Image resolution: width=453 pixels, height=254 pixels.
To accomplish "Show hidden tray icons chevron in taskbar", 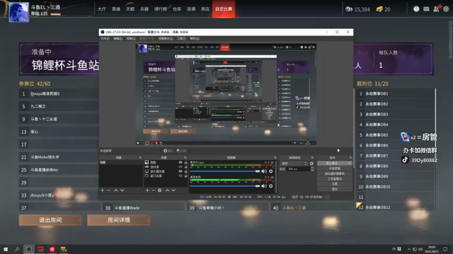I will 409,249.
